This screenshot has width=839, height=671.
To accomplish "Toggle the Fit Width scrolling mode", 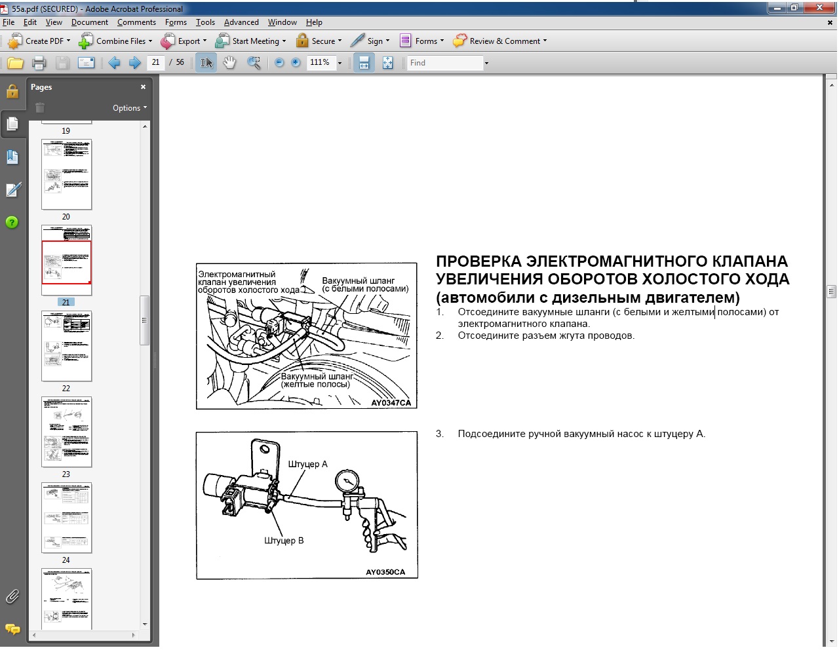I will (x=364, y=63).
